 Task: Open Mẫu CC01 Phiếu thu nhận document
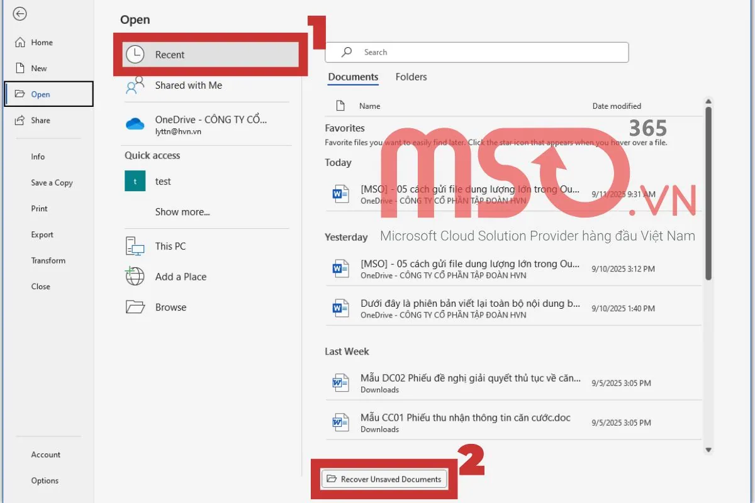point(466,418)
